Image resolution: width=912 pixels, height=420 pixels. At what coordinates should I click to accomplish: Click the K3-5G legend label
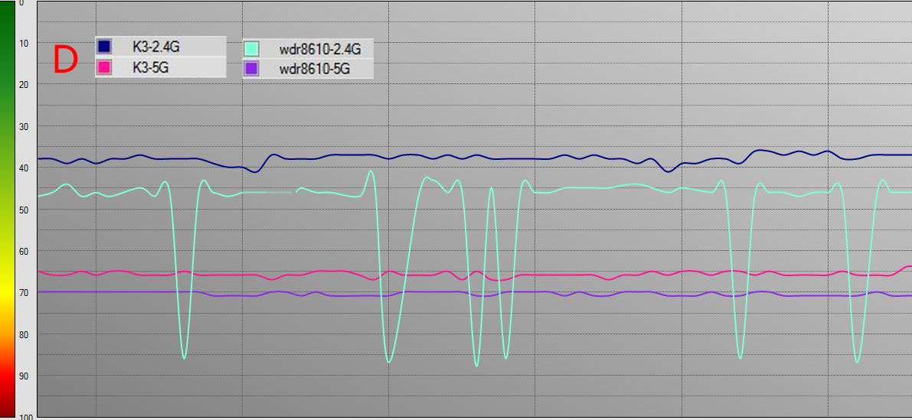point(150,67)
